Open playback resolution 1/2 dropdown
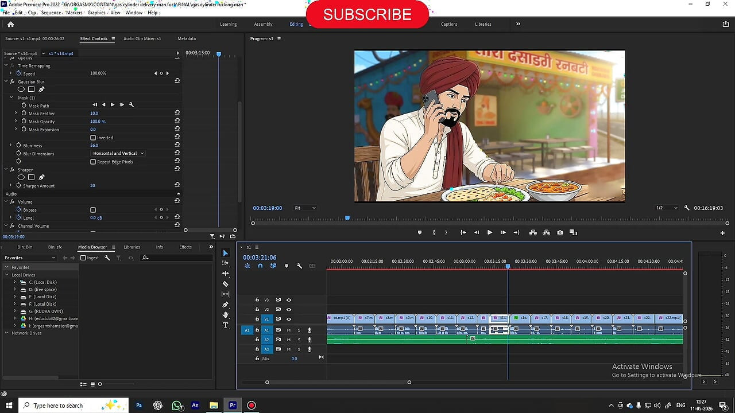 coord(667,208)
